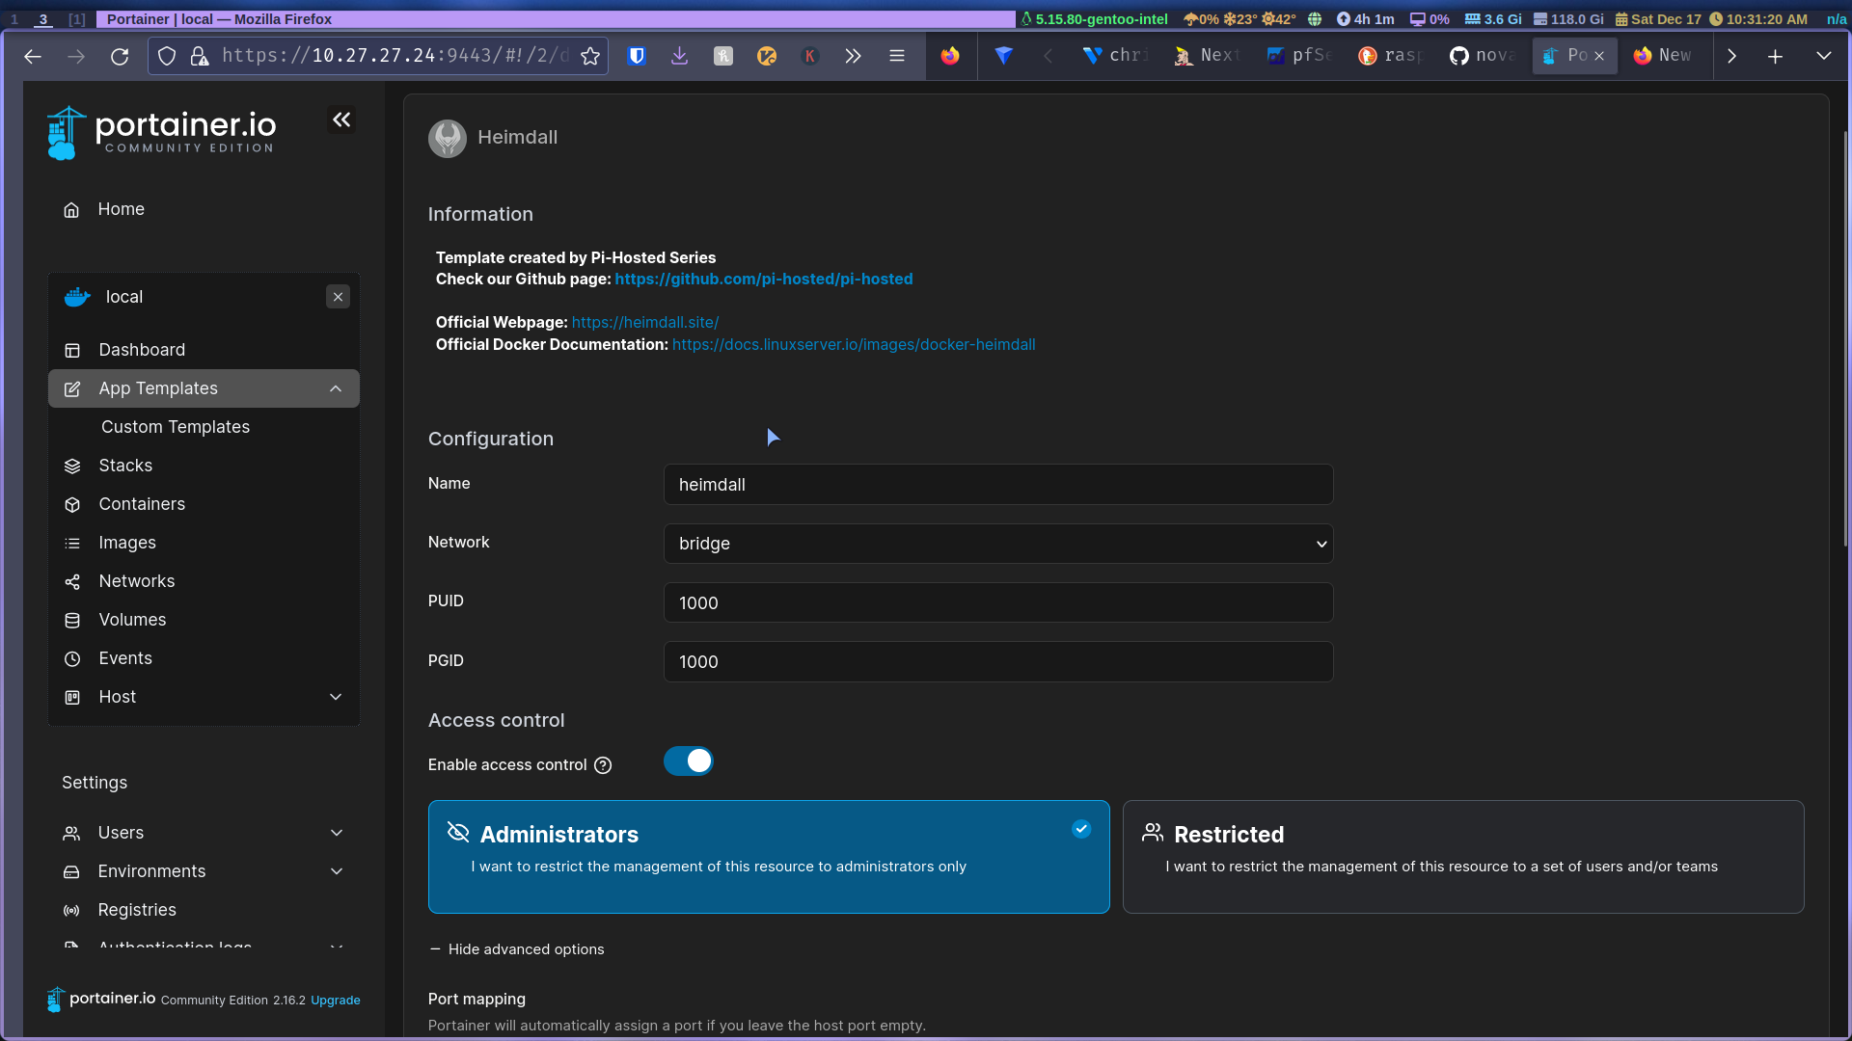1852x1041 pixels.
Task: Reload the page in Firefox
Action: (x=120, y=57)
